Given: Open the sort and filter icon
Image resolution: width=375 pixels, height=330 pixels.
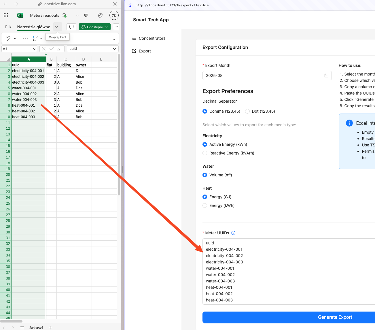Looking at the screenshot, I should 35,38.
